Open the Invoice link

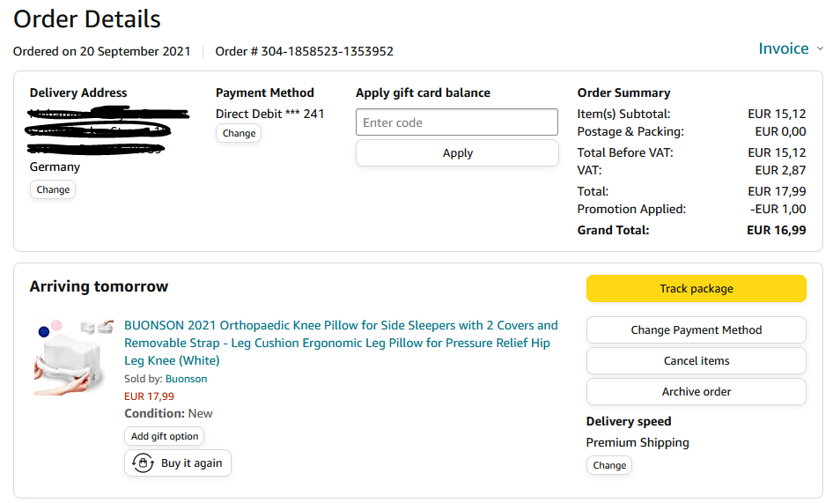pos(783,48)
